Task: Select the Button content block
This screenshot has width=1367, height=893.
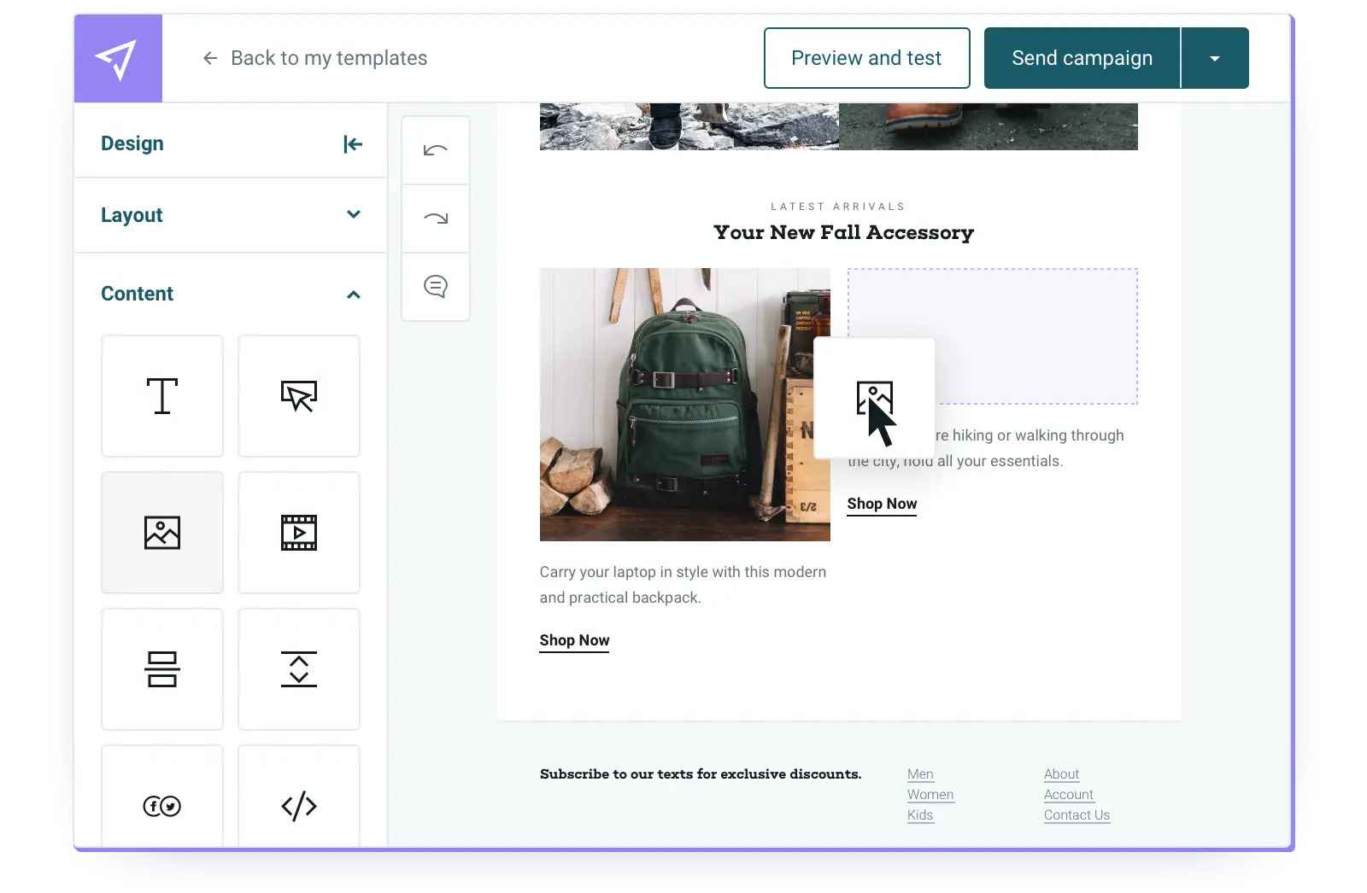Action: [299, 396]
